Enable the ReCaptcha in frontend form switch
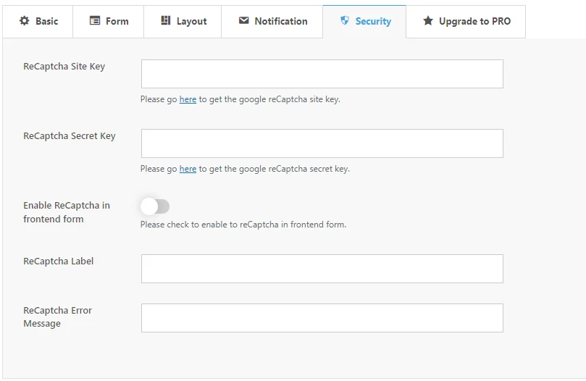Viewport: 586px width, 381px height. click(x=155, y=207)
